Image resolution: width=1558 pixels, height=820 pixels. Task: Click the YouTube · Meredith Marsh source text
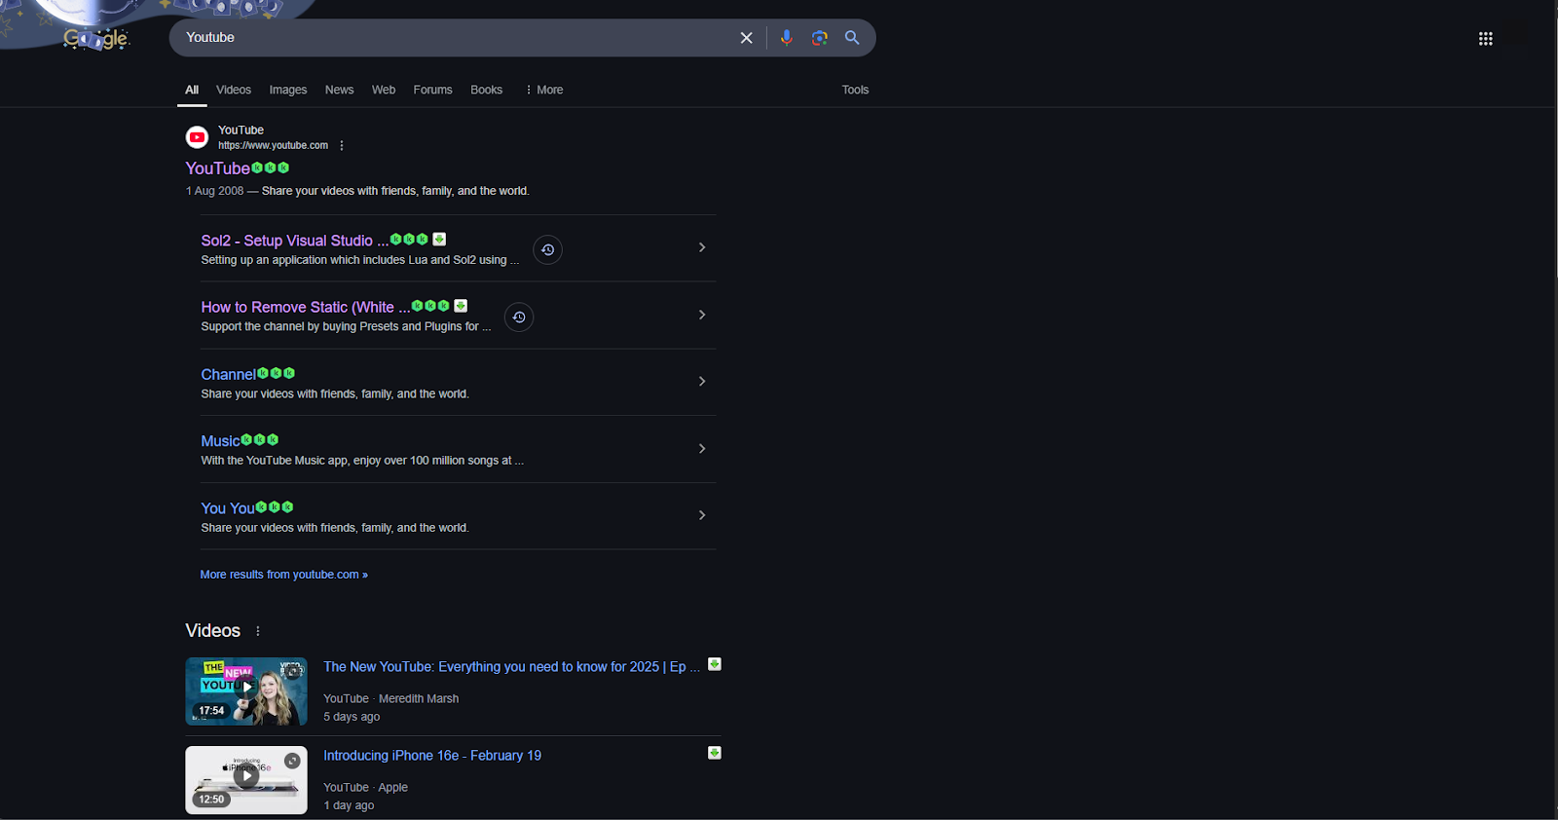tap(390, 698)
